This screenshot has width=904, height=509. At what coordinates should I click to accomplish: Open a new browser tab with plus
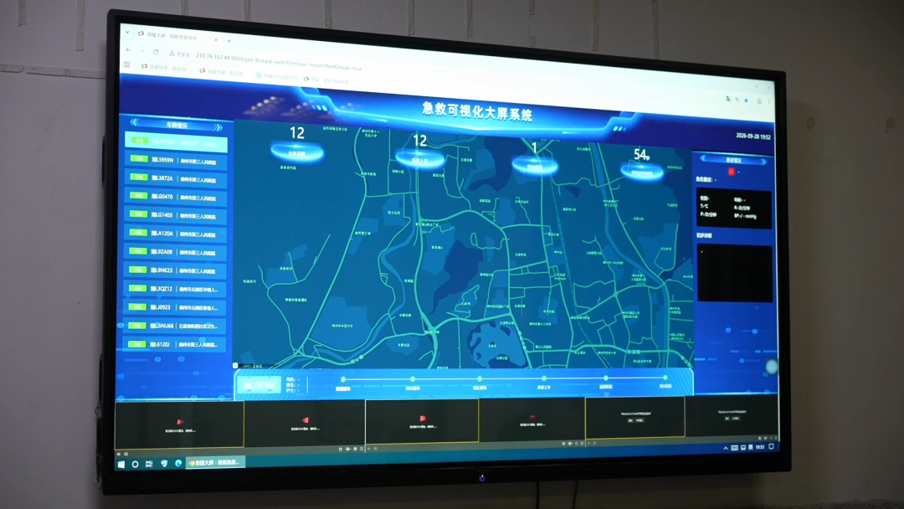(229, 41)
